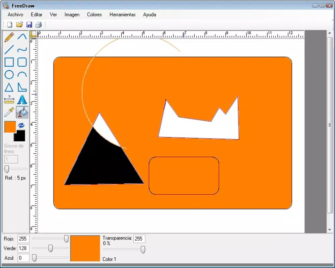Viewport: 335px width, 268px height.
Task: Select the Paint Bucket fill tool
Action: (22, 112)
